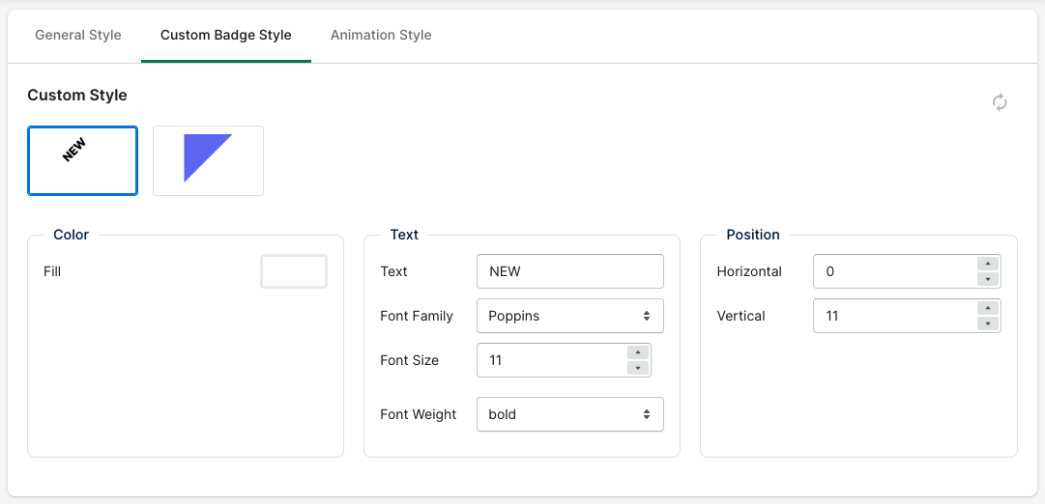The height and width of the screenshot is (504, 1045).
Task: Open the Fill color swatch
Action: tap(294, 271)
